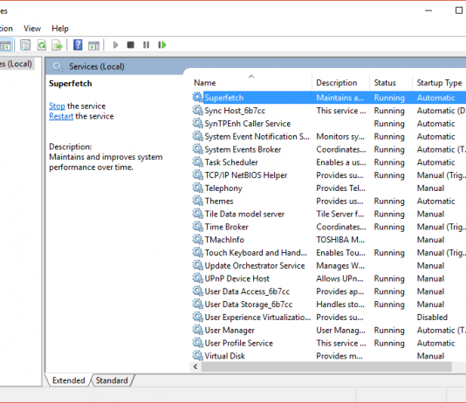
Task: Select the SynTPEnh Caller Service row
Action: point(328,123)
